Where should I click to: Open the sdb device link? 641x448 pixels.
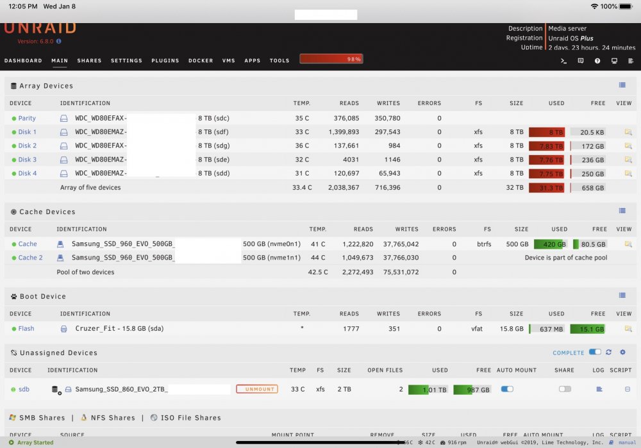tap(24, 390)
